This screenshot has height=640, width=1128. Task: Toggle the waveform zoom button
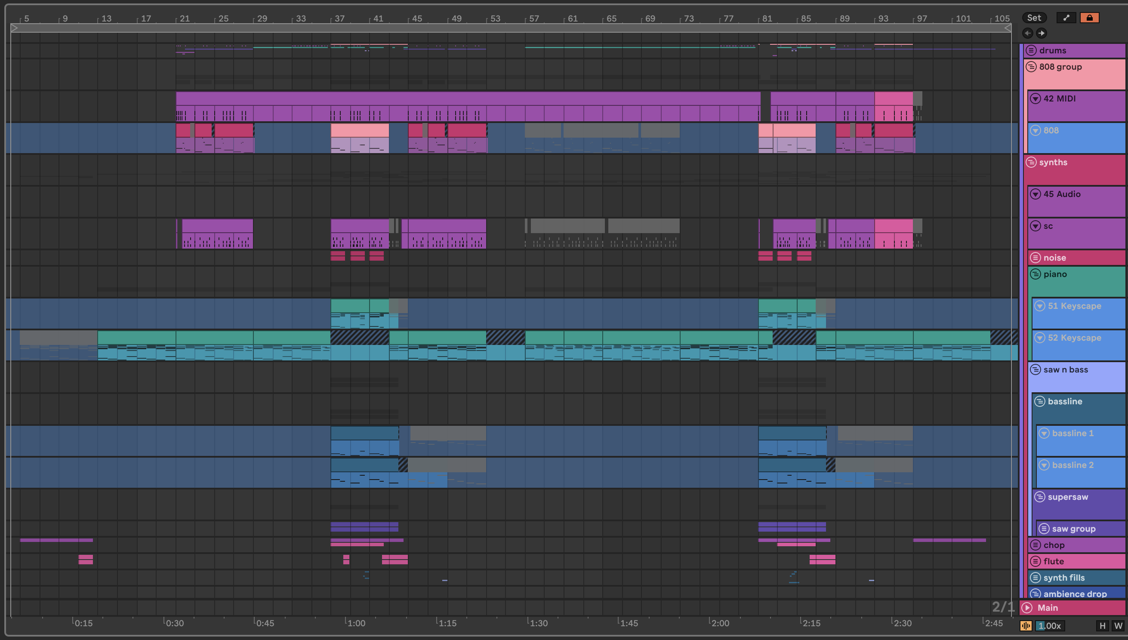[x=1026, y=625]
